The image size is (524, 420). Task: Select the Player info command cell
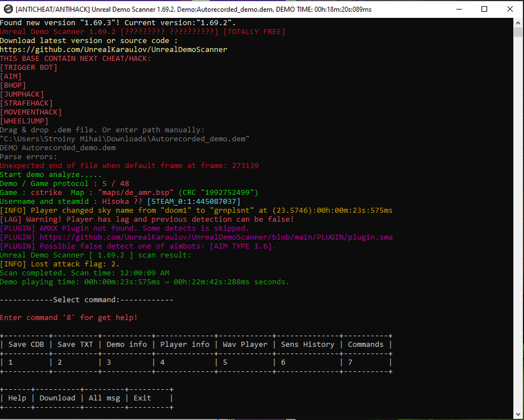[x=185, y=344]
